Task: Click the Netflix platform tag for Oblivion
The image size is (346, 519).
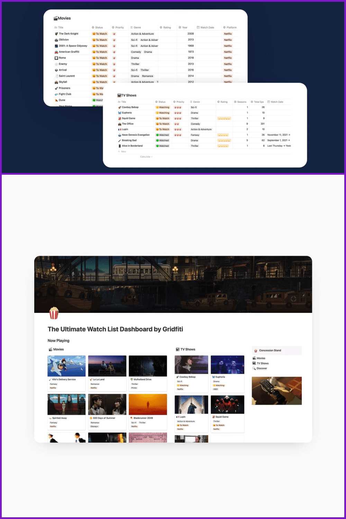Action: coord(228,40)
